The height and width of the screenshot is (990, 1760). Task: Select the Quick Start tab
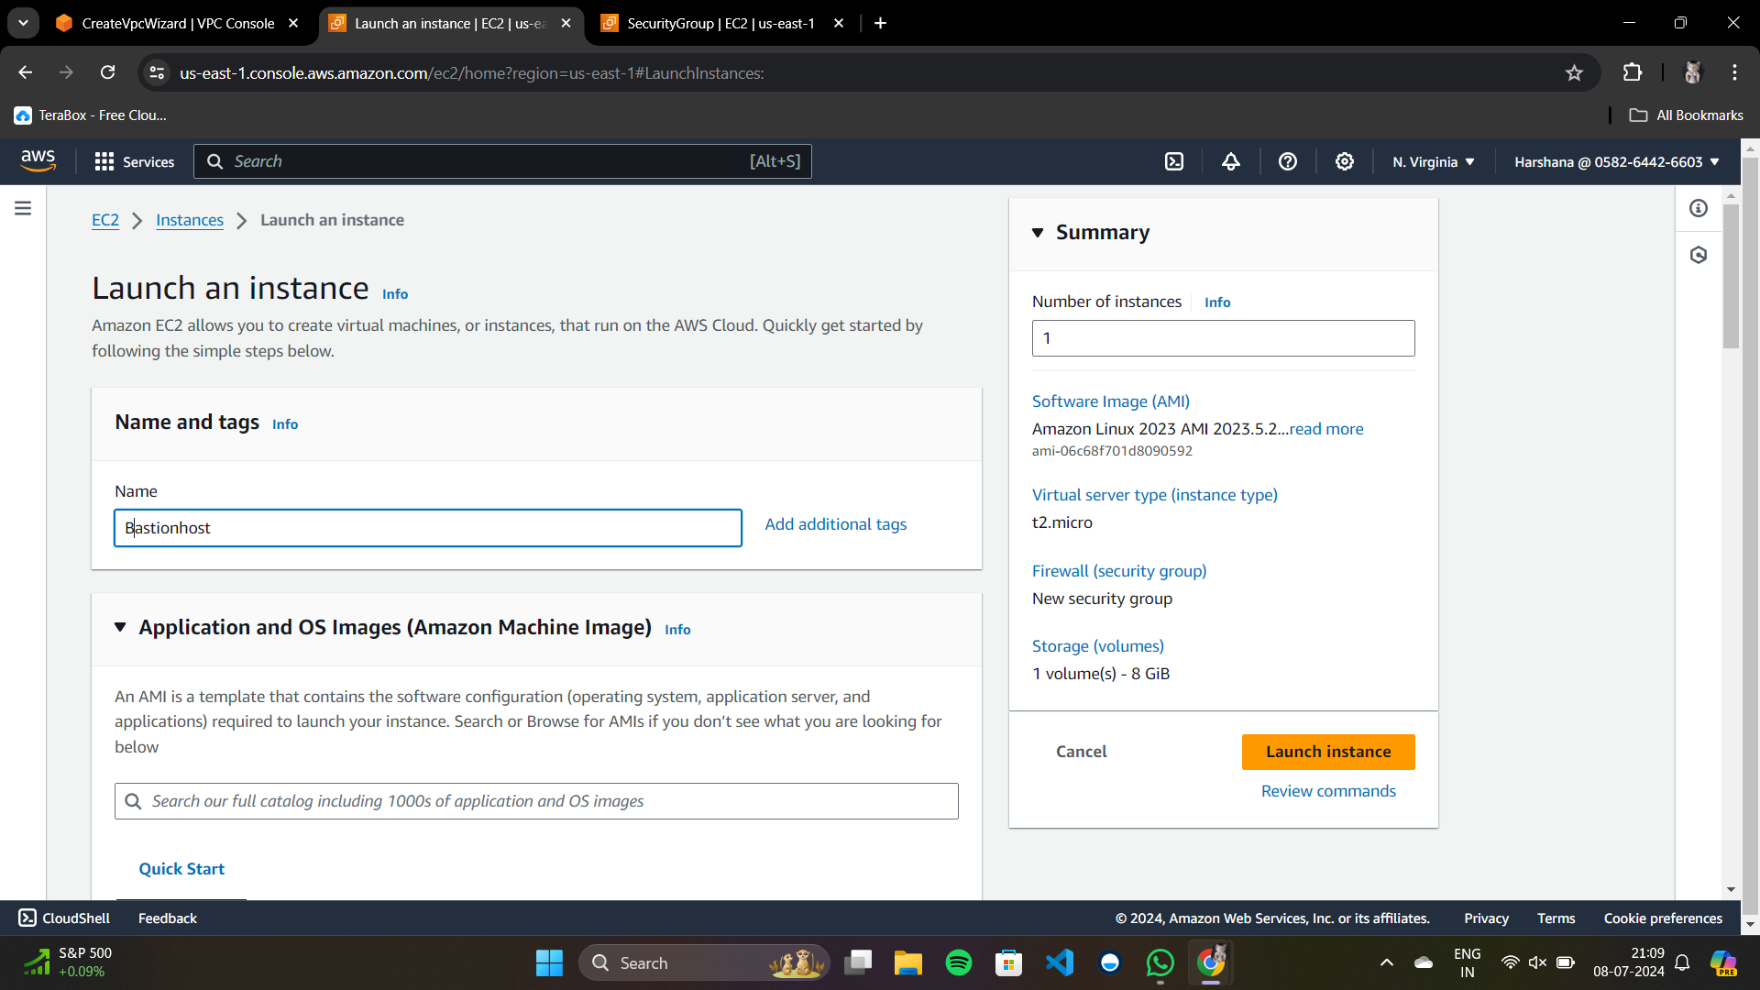pyautogui.click(x=181, y=869)
